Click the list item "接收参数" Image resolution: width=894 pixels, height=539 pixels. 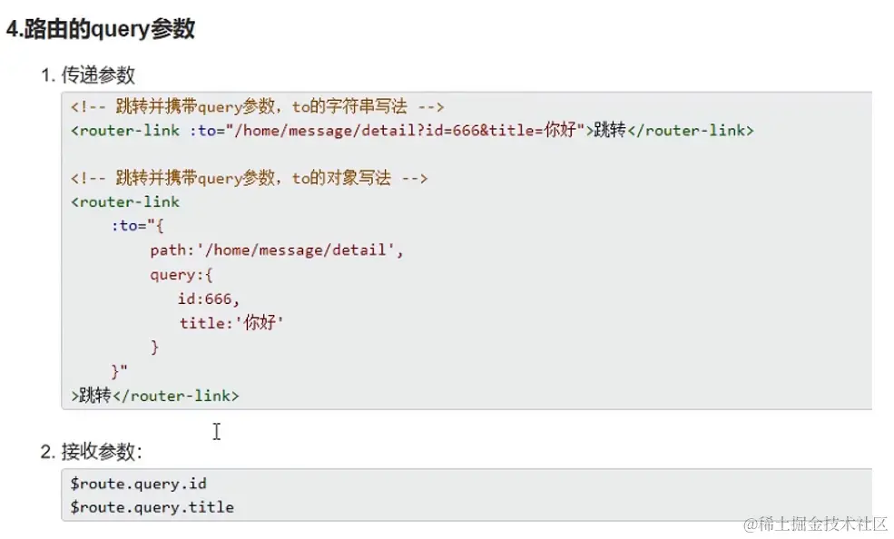click(102, 451)
